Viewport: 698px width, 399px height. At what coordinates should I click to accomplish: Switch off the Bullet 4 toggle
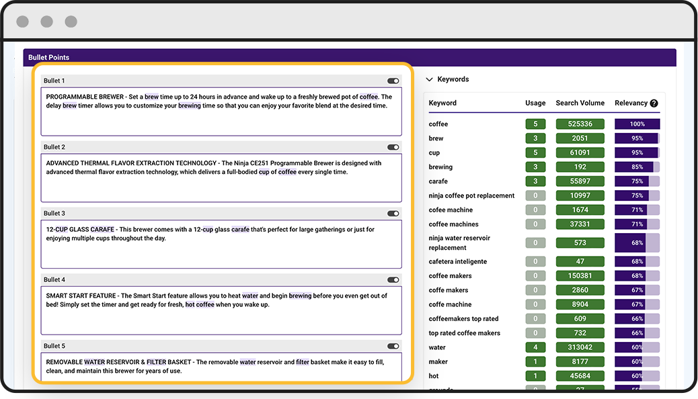coord(393,279)
